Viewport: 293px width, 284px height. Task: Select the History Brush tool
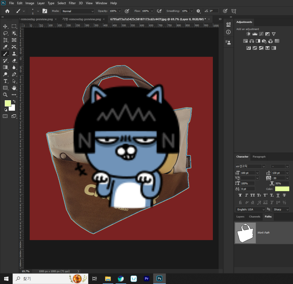5,60
